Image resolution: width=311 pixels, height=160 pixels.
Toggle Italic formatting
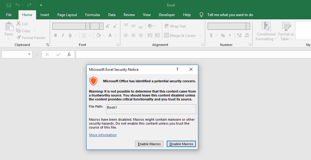pyautogui.click(x=63, y=35)
